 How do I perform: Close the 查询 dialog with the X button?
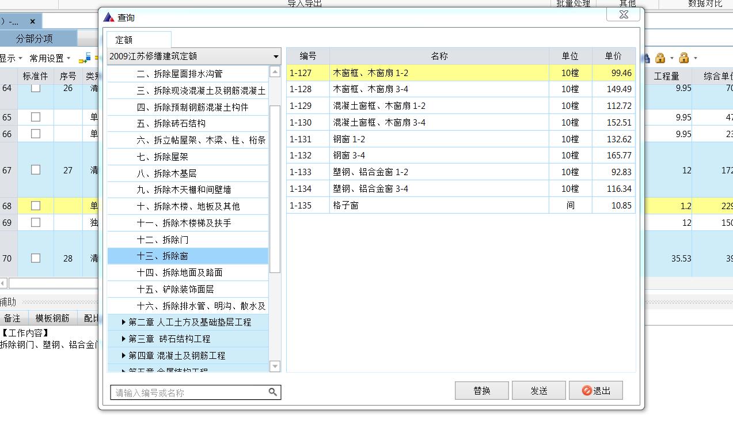pos(623,15)
